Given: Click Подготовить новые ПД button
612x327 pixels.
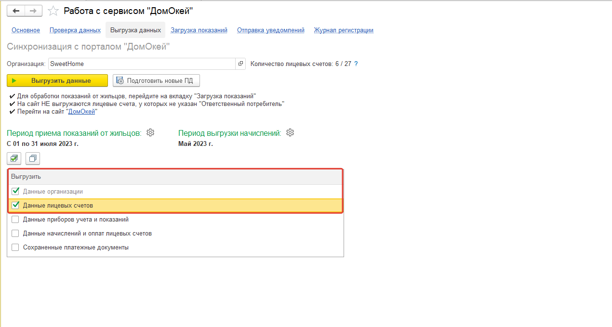Looking at the screenshot, I should pos(156,80).
